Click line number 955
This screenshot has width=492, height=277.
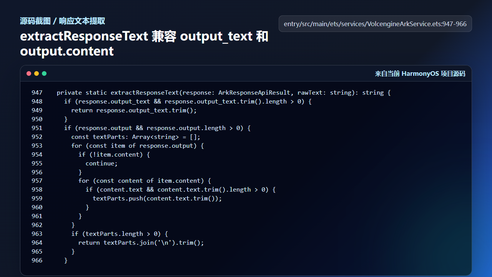pos(37,164)
